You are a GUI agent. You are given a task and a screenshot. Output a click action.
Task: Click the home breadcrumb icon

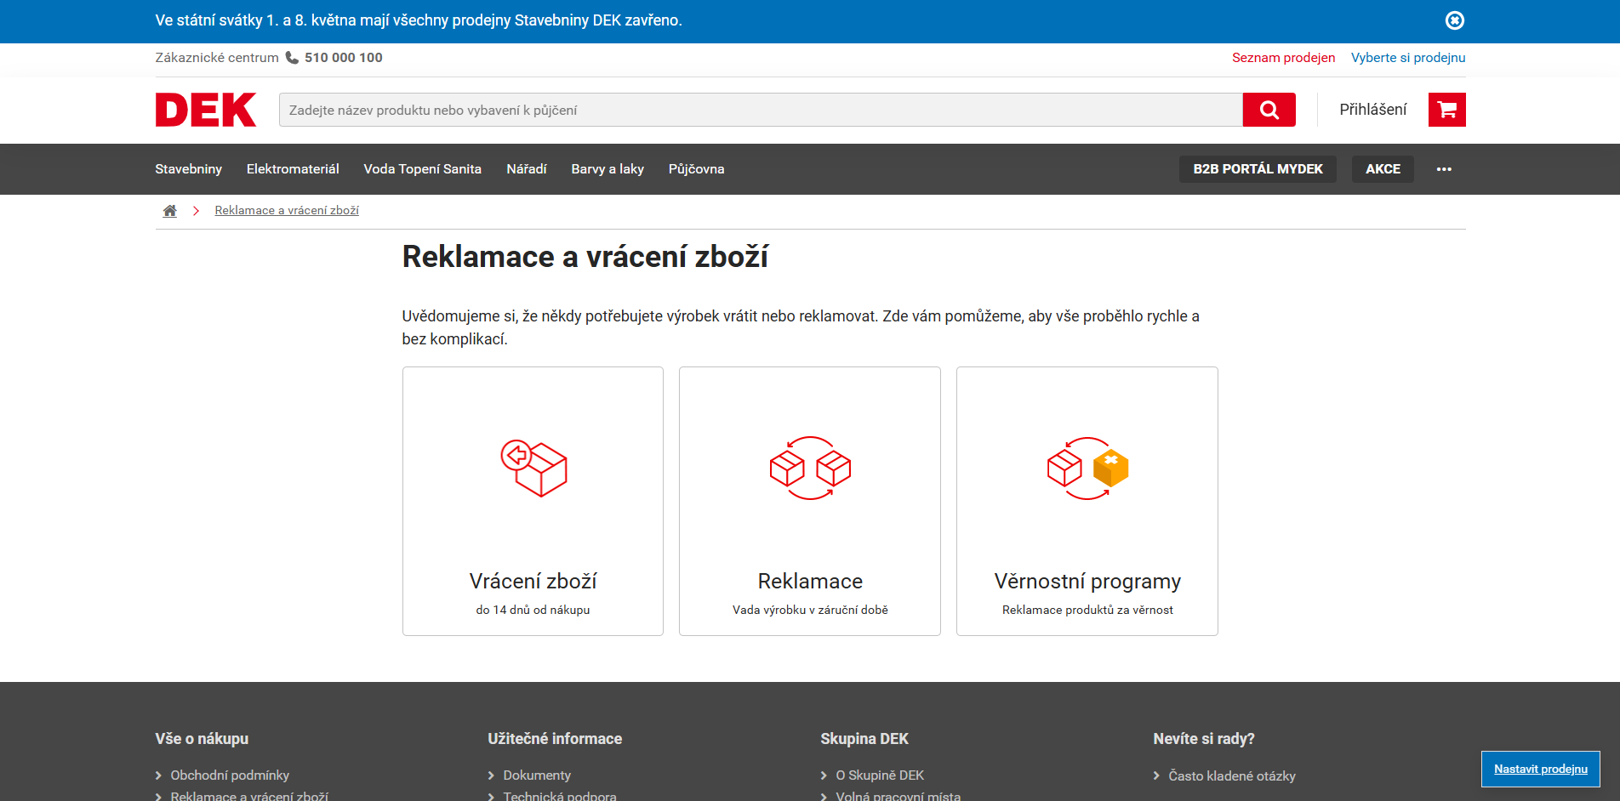(170, 211)
